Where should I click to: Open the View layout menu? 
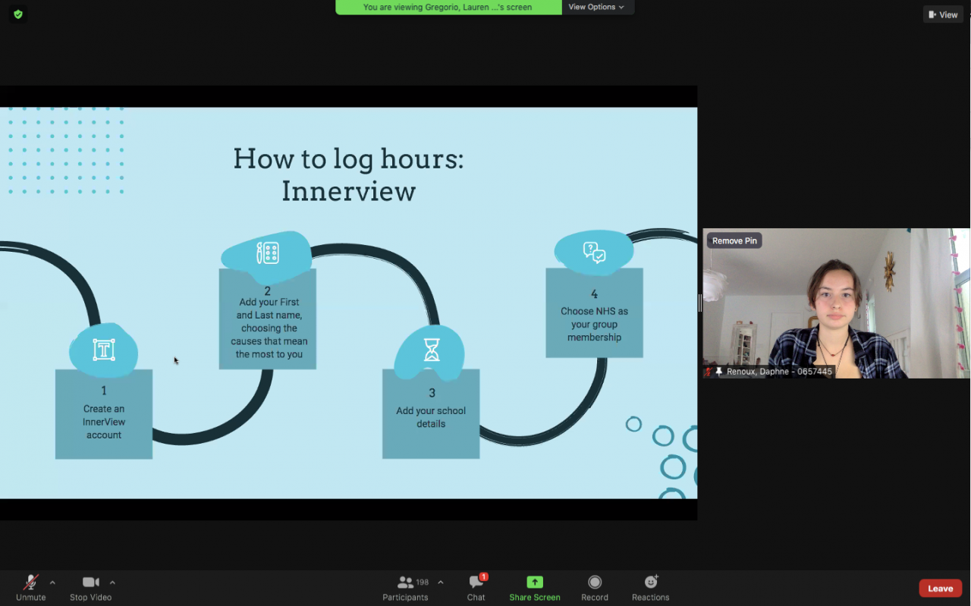pos(943,14)
